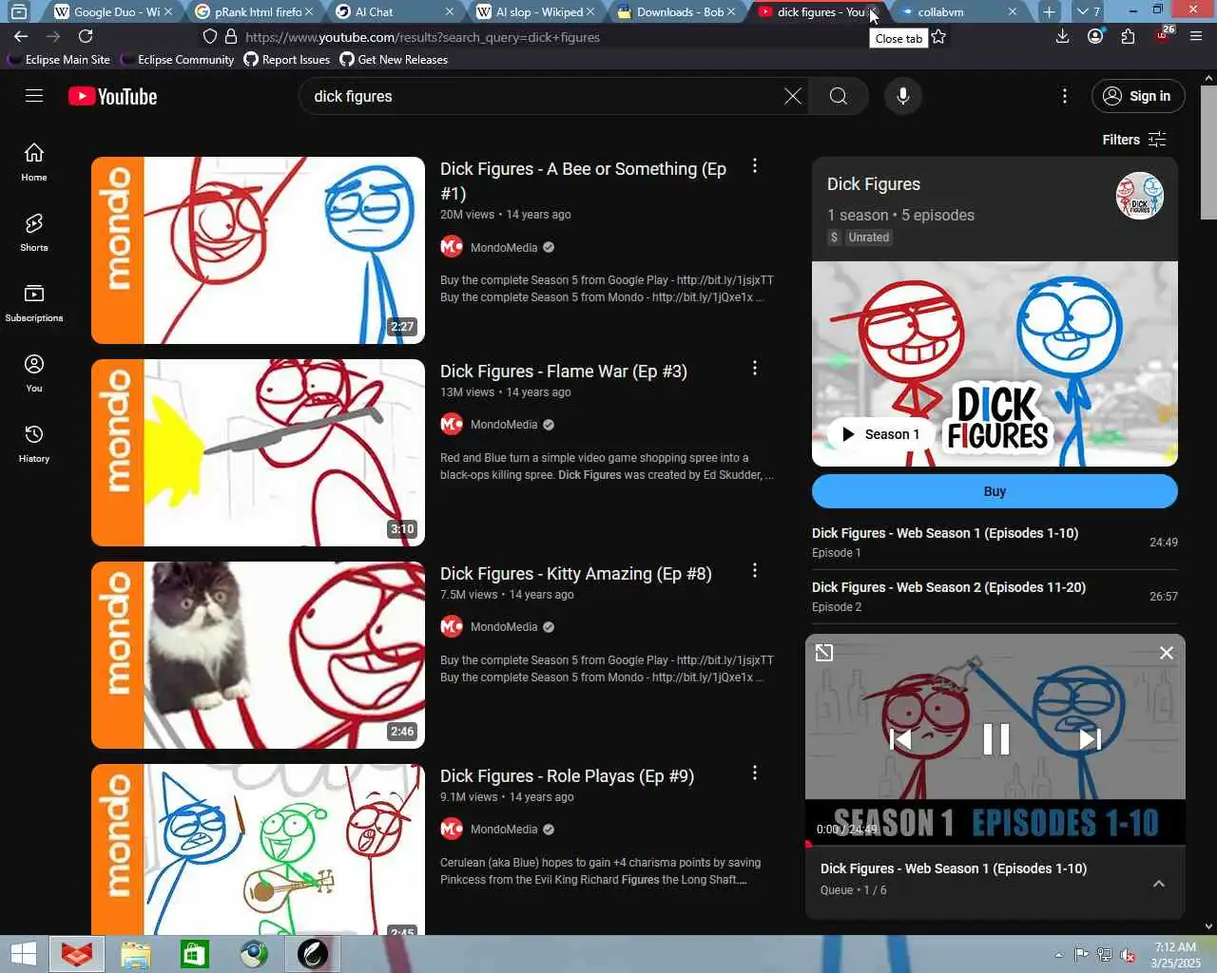Play Season 1 of Dick Figures
The height and width of the screenshot is (973, 1217).
(x=880, y=434)
